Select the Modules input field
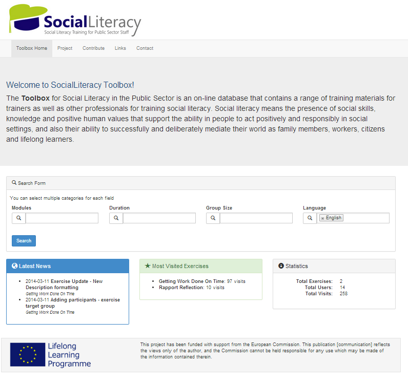The image size is (408, 380). coord(62,218)
